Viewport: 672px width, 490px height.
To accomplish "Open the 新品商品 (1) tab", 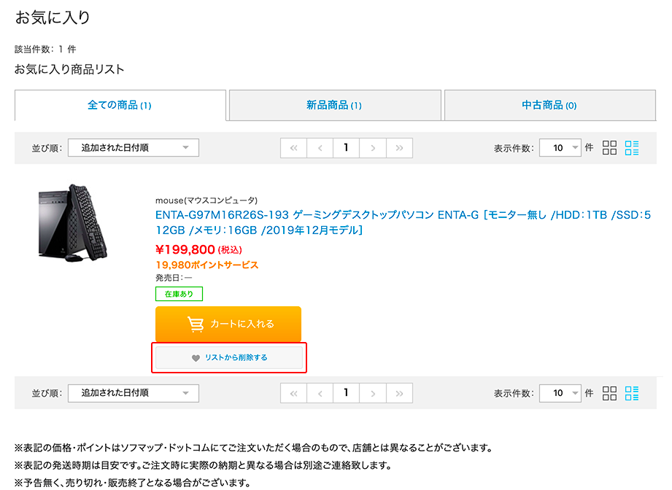I will click(335, 105).
